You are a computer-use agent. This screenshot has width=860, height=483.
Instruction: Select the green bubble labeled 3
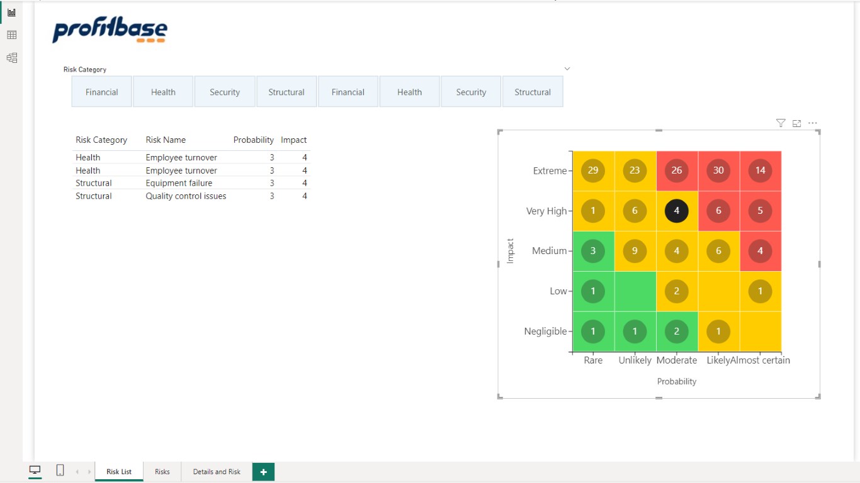point(593,251)
